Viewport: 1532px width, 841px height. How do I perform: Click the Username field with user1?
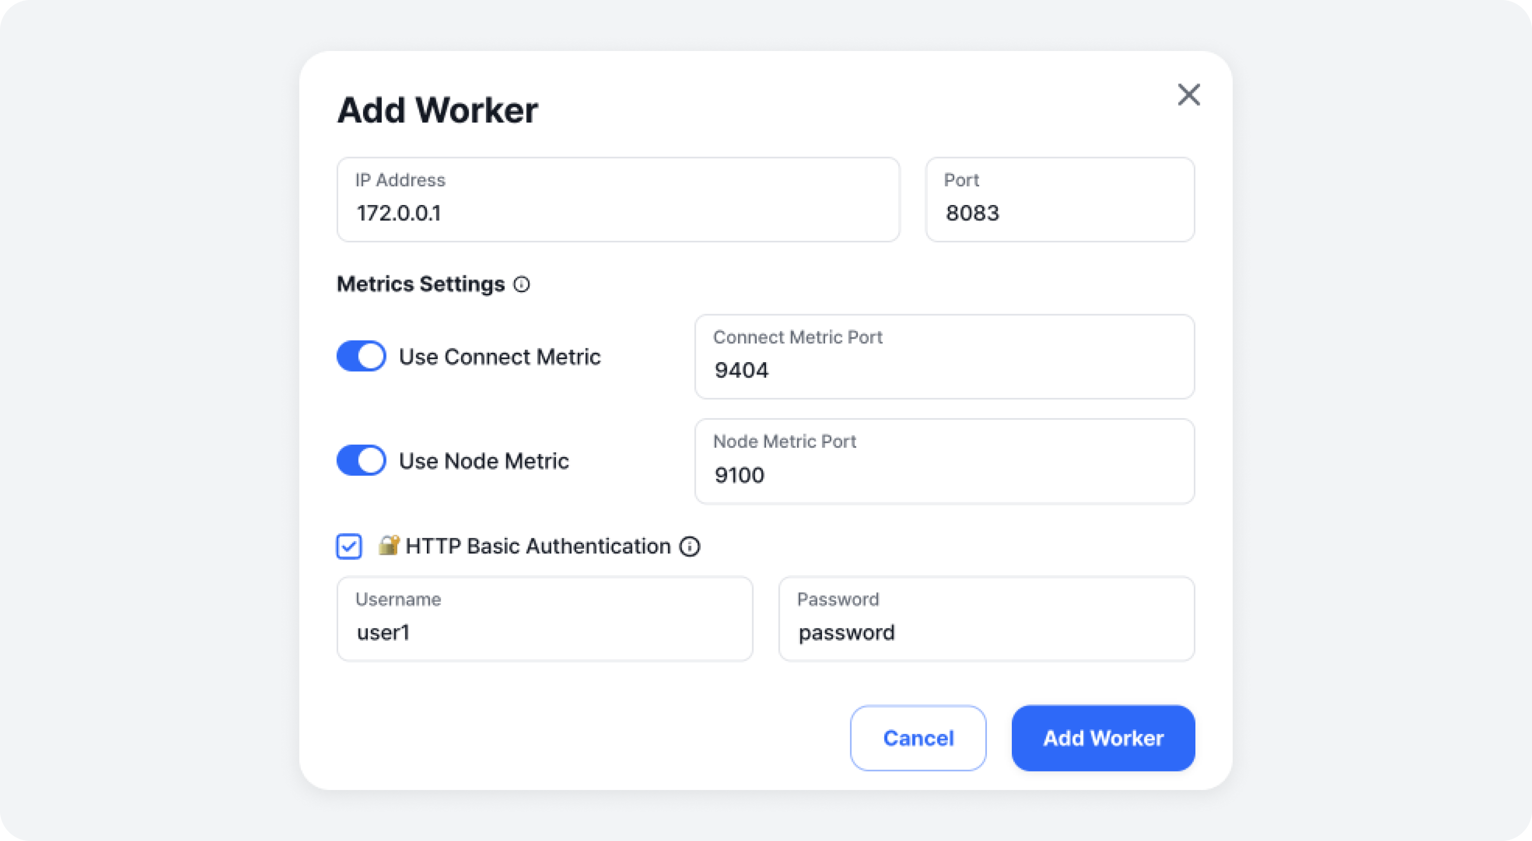(x=545, y=619)
